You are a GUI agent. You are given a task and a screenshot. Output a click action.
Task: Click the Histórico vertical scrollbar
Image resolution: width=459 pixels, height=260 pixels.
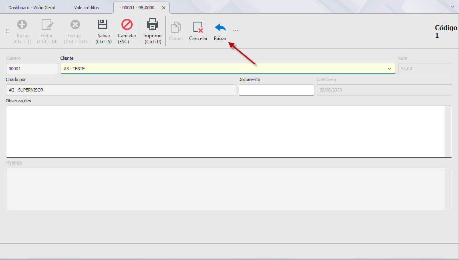pyautogui.click(x=448, y=189)
